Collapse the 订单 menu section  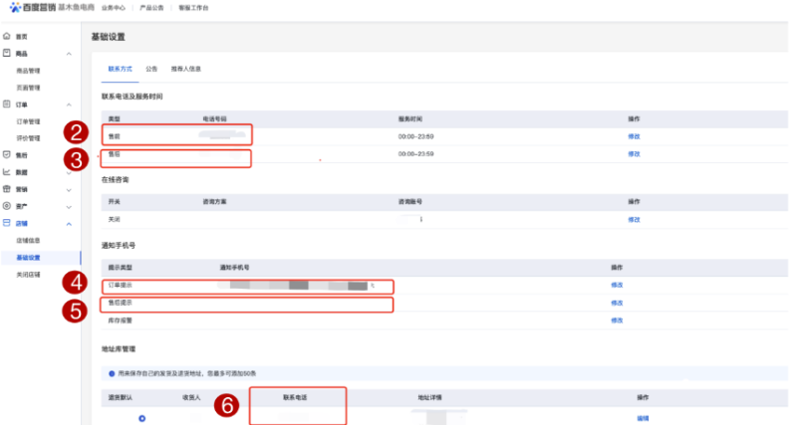click(69, 104)
